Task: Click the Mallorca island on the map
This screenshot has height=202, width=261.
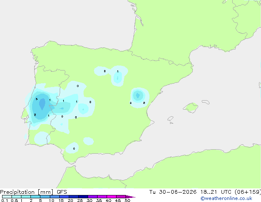Action: pyautogui.click(x=191, y=108)
